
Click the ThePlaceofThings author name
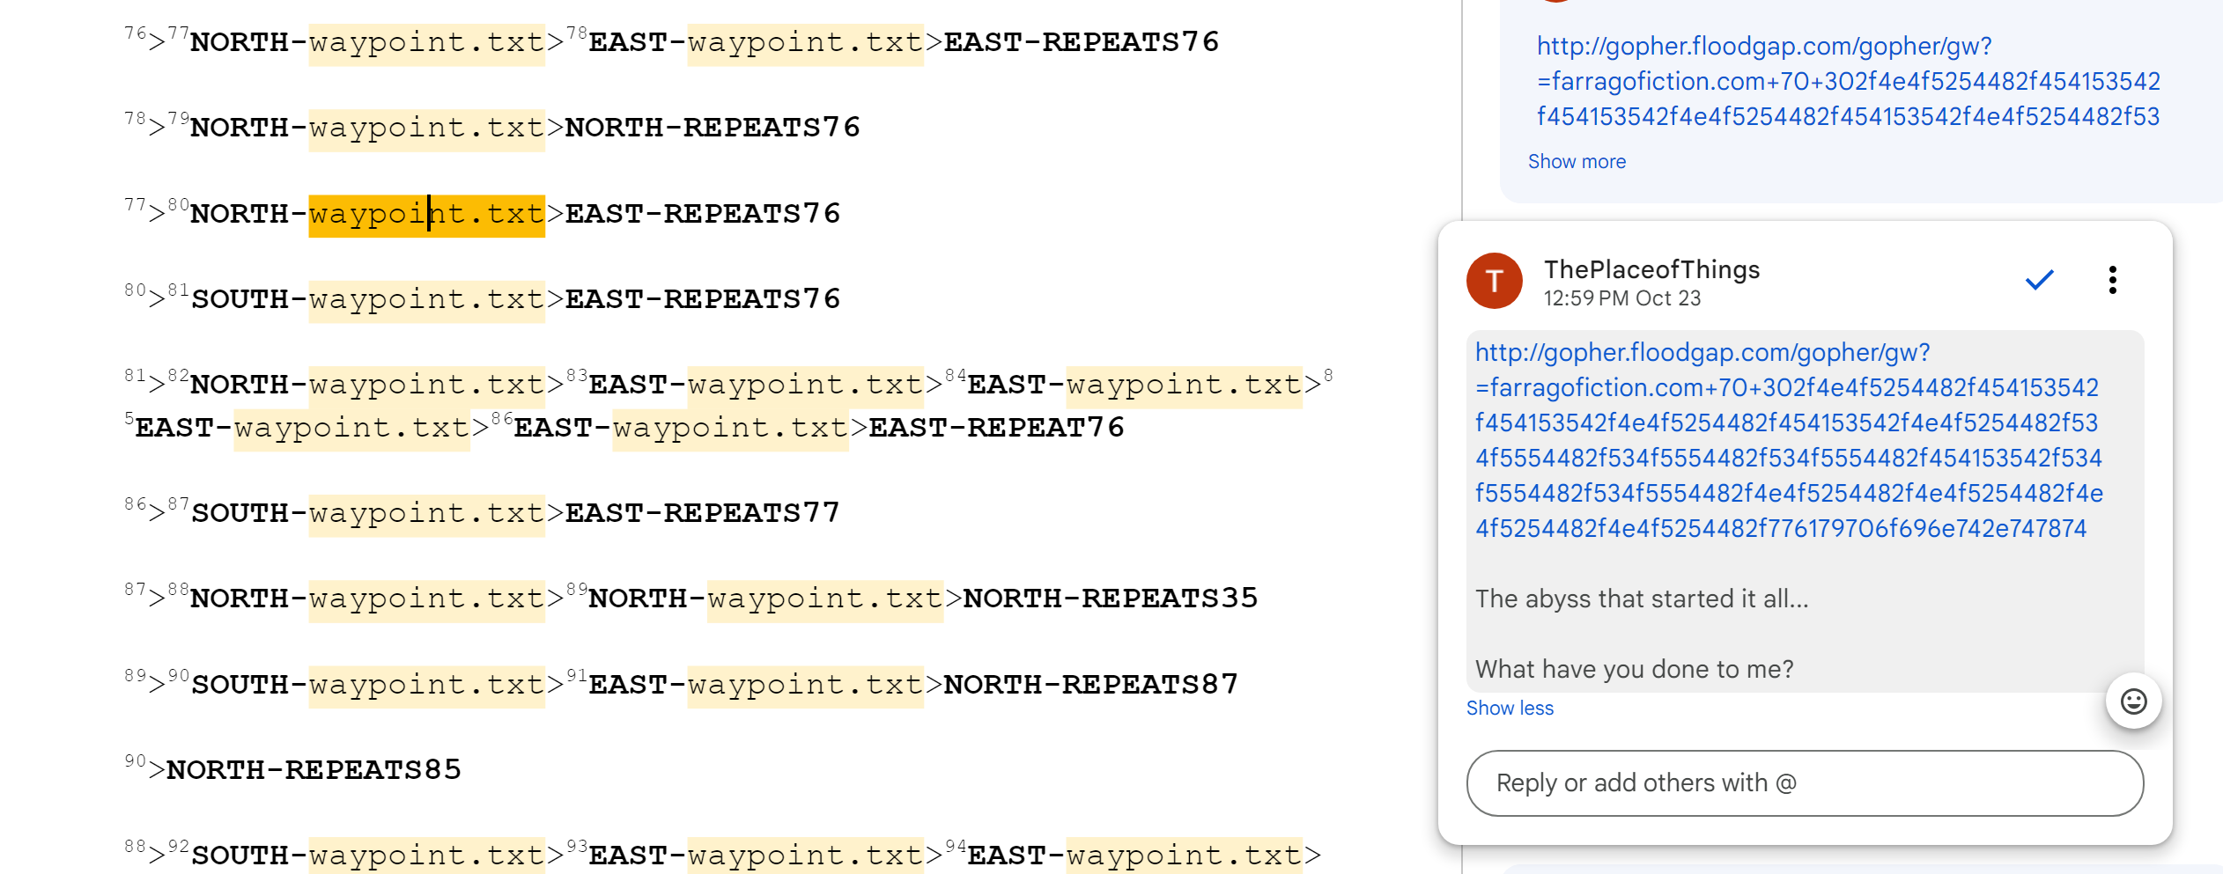[1651, 270]
